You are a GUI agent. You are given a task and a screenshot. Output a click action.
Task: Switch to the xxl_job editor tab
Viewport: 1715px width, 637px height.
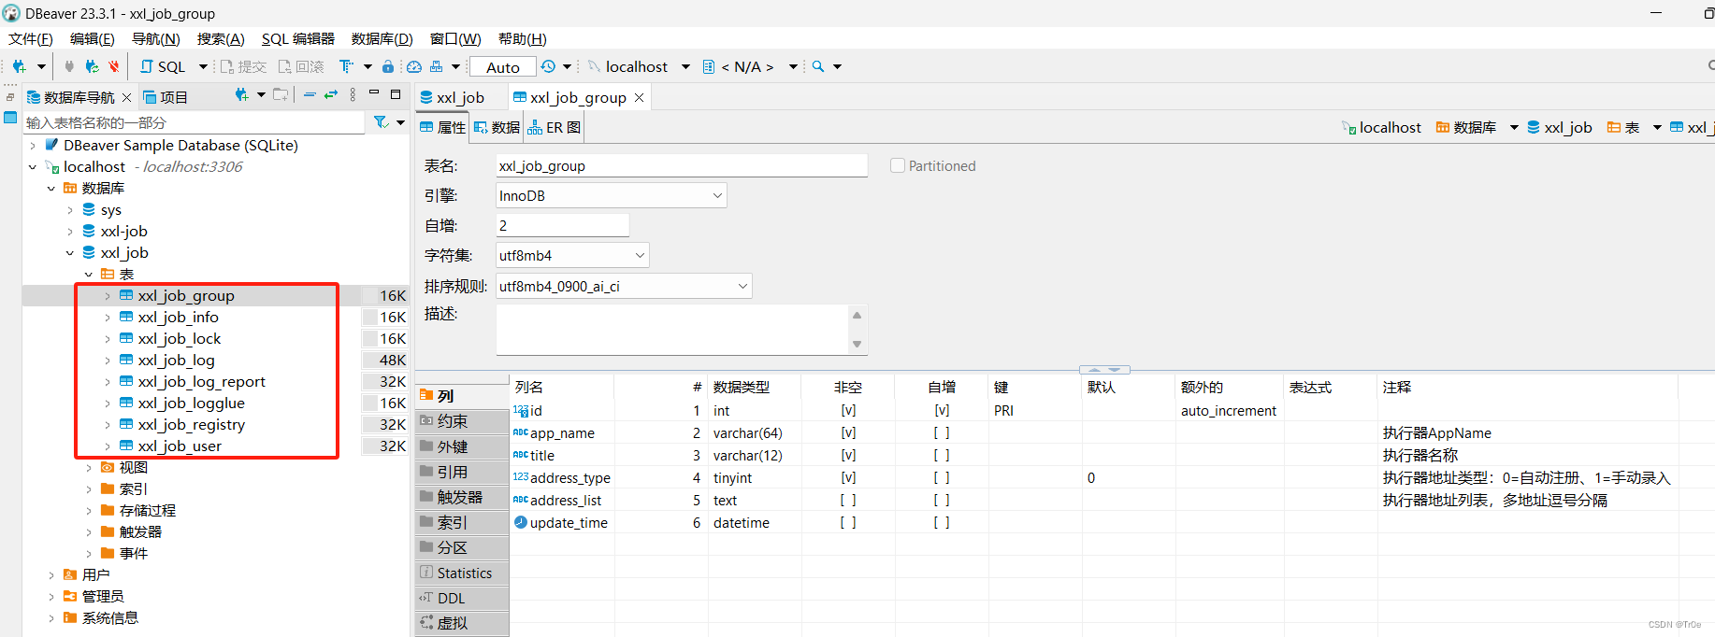(453, 97)
